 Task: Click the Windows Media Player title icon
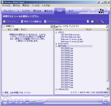(2, 2)
